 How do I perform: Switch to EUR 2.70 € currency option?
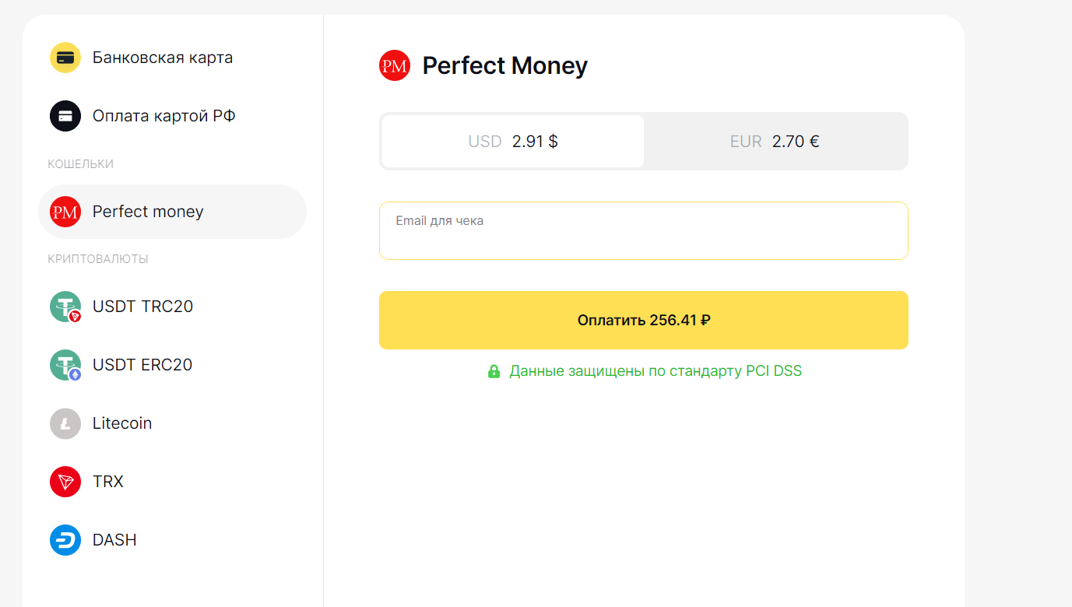point(775,142)
